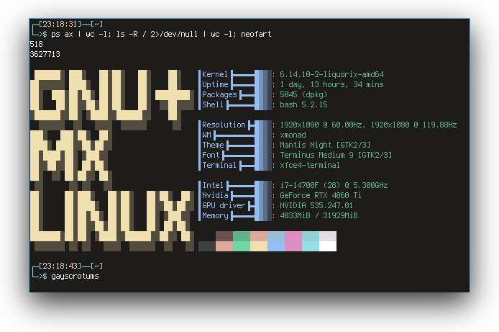Click the bright cyan bottom-row color block
Image resolution: width=499 pixels, height=332 pixels.
point(311,246)
